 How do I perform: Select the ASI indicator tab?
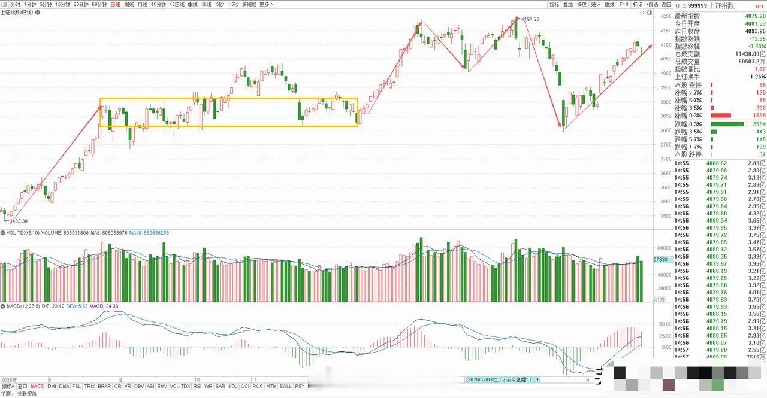pos(150,387)
